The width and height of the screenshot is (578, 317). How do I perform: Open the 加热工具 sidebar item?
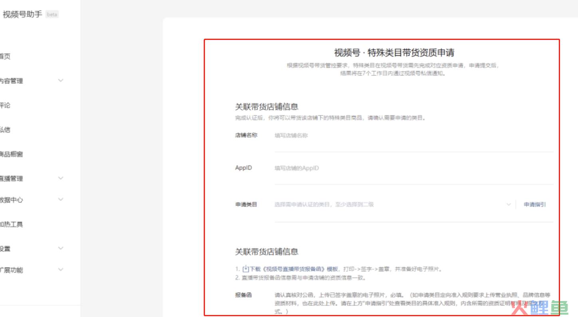coord(11,224)
